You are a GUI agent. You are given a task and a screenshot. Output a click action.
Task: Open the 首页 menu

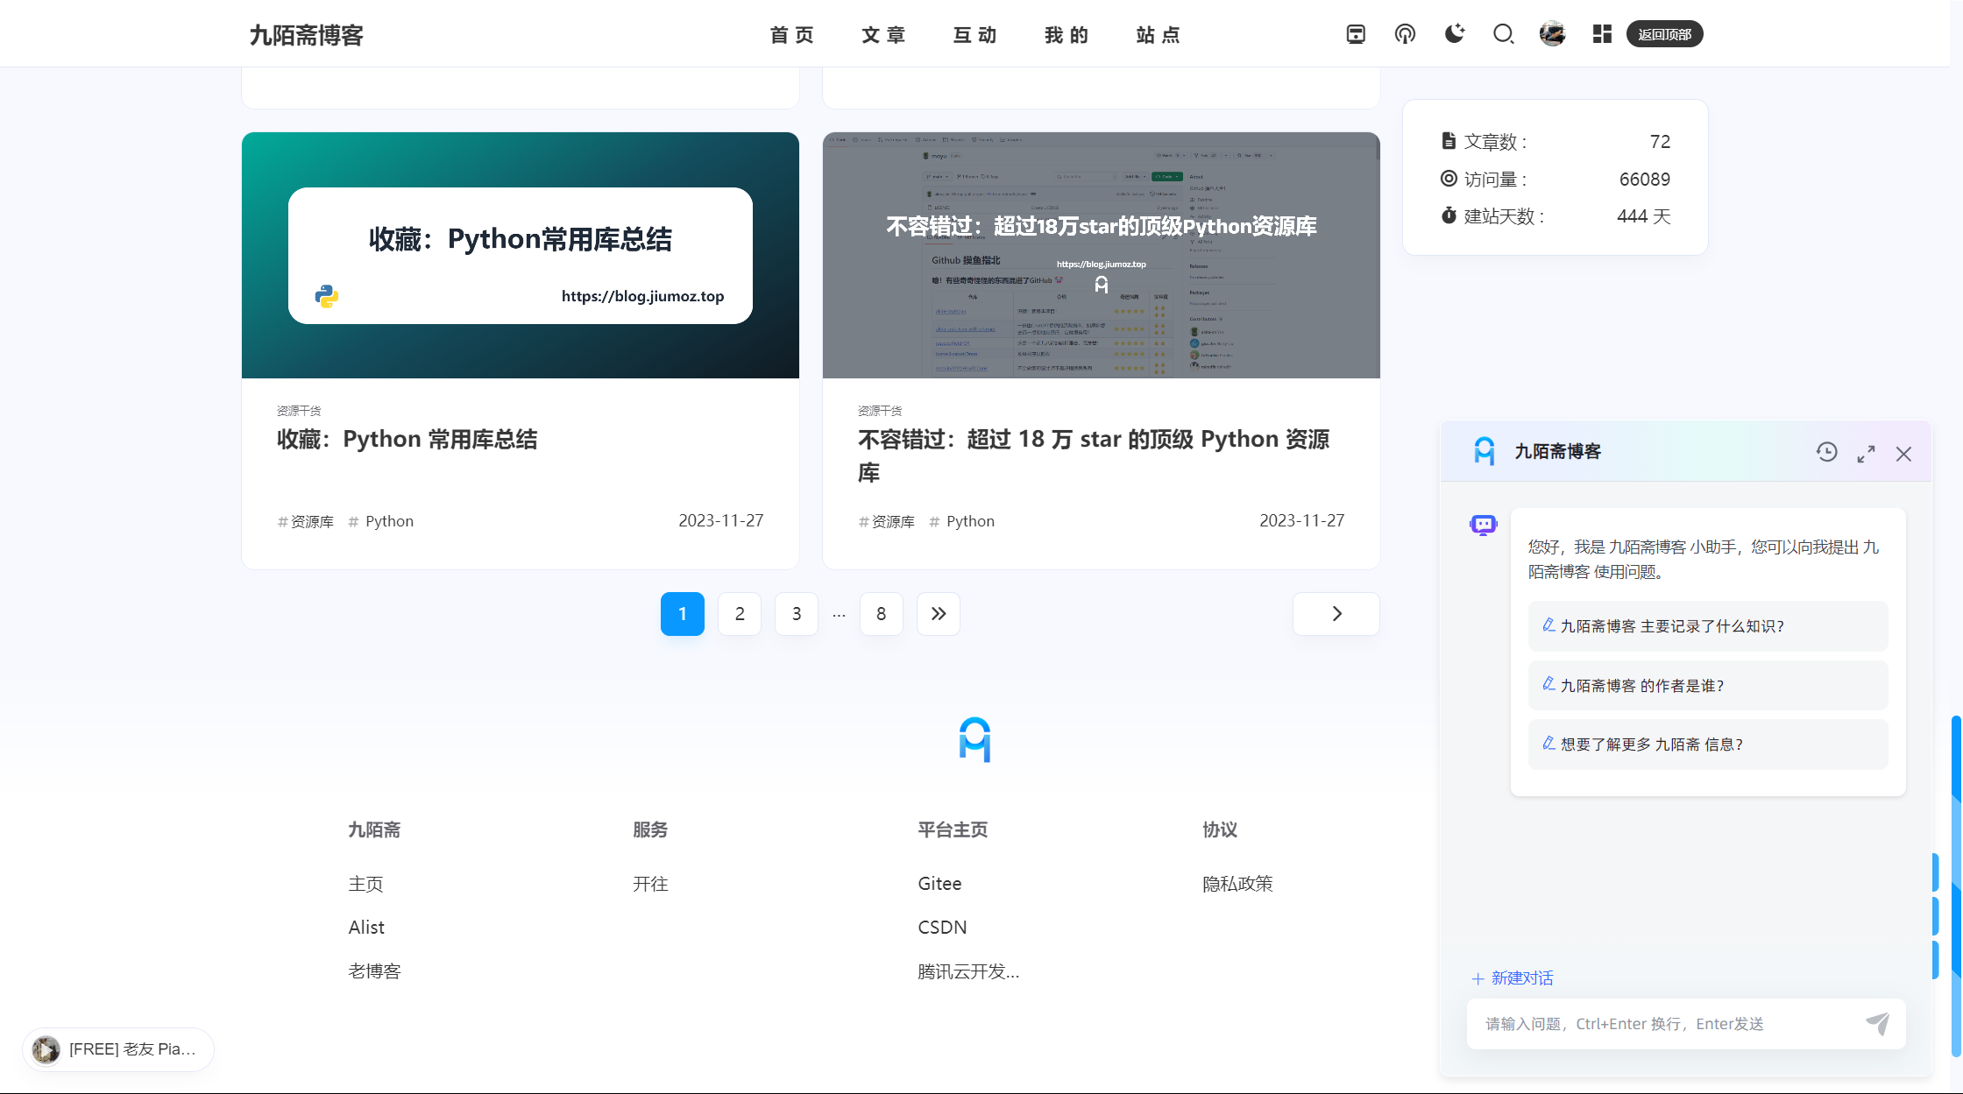point(792,35)
